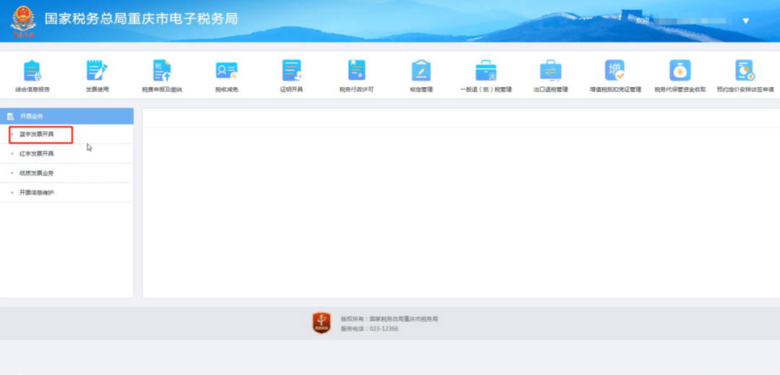
Task: Select the 核定管理 clipboard icon
Action: click(x=421, y=71)
